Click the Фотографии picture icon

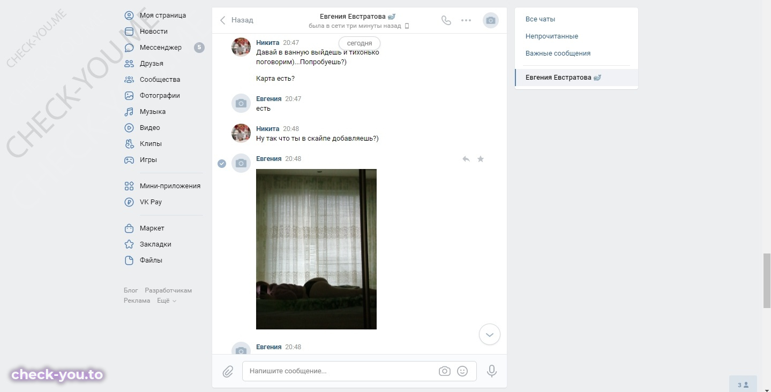tap(129, 96)
